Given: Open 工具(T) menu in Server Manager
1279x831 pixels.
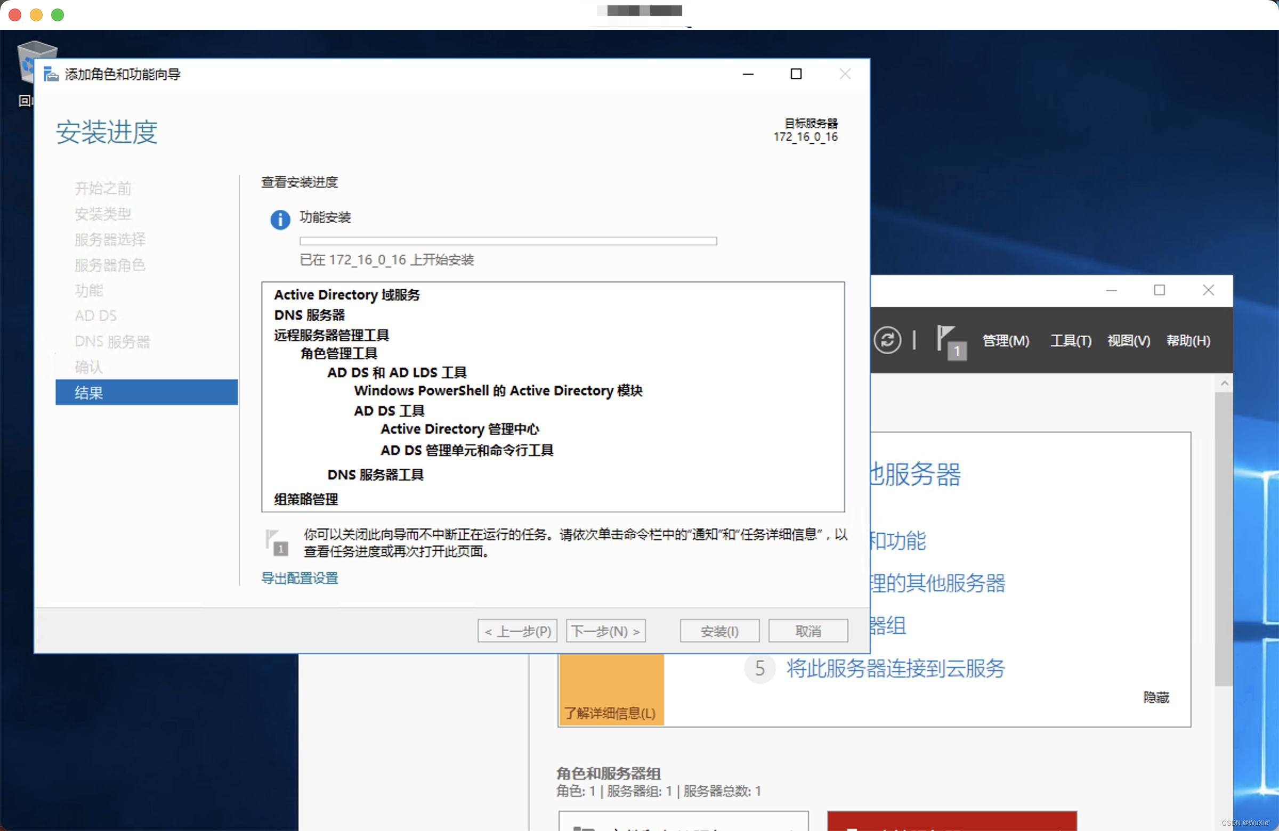Looking at the screenshot, I should (1071, 340).
